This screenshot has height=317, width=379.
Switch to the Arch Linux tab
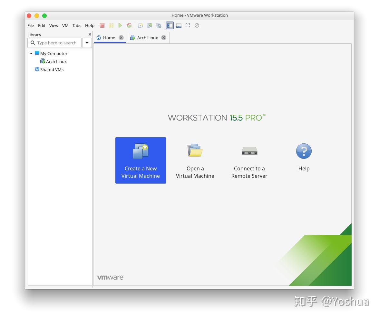[x=147, y=38]
